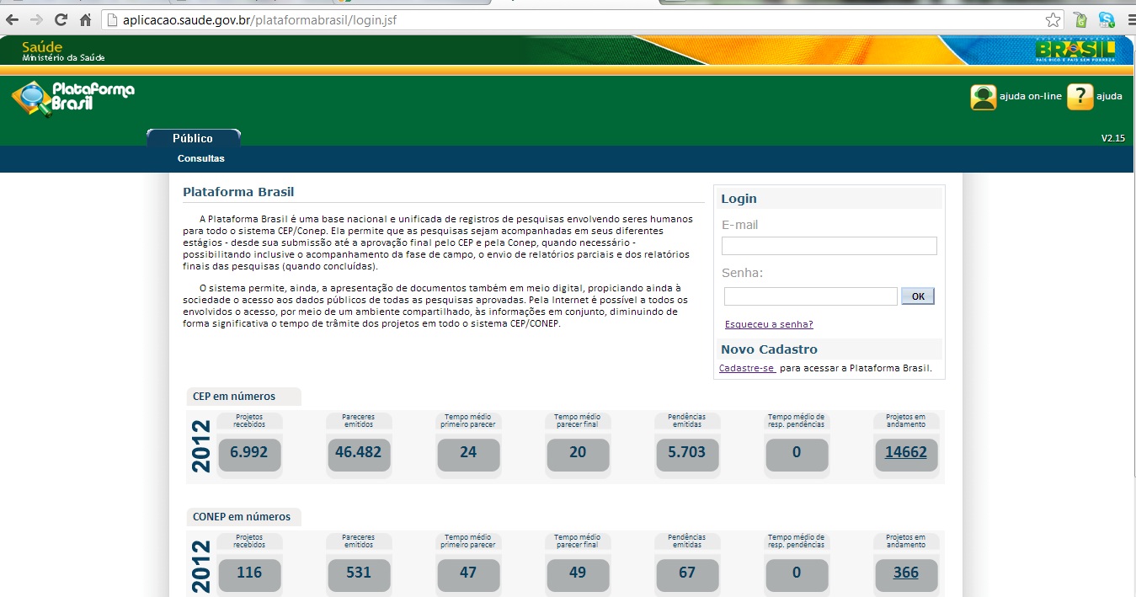Click the Login panel heading
The image size is (1136, 597).
739,199
